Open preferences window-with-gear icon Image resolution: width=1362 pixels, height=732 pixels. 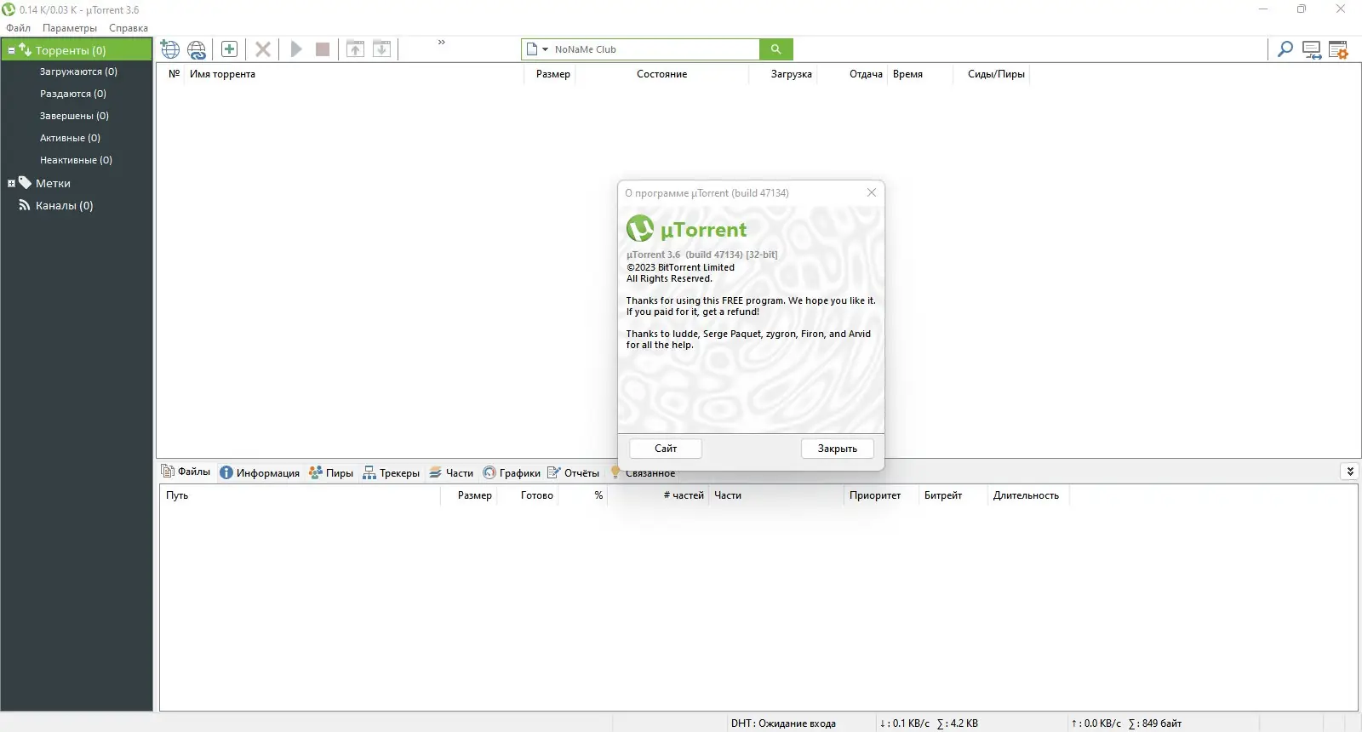click(x=1338, y=50)
